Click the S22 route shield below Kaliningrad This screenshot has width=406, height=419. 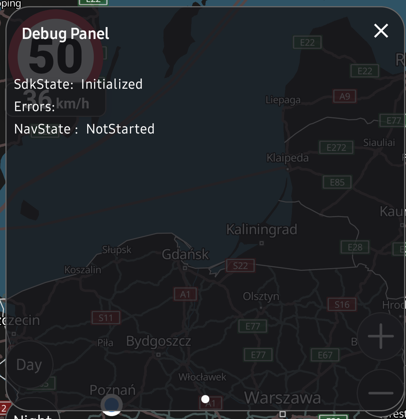[240, 265]
